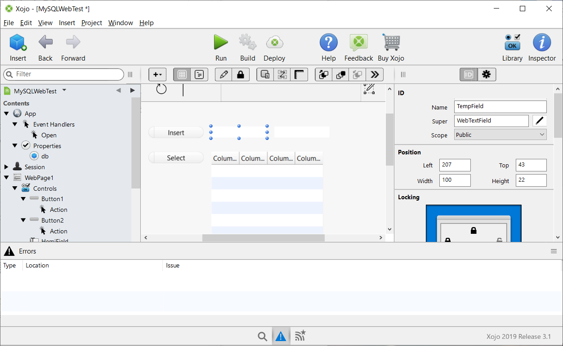Click the Insert button on webpage
Viewport: 563px width, 346px height.
(x=176, y=133)
